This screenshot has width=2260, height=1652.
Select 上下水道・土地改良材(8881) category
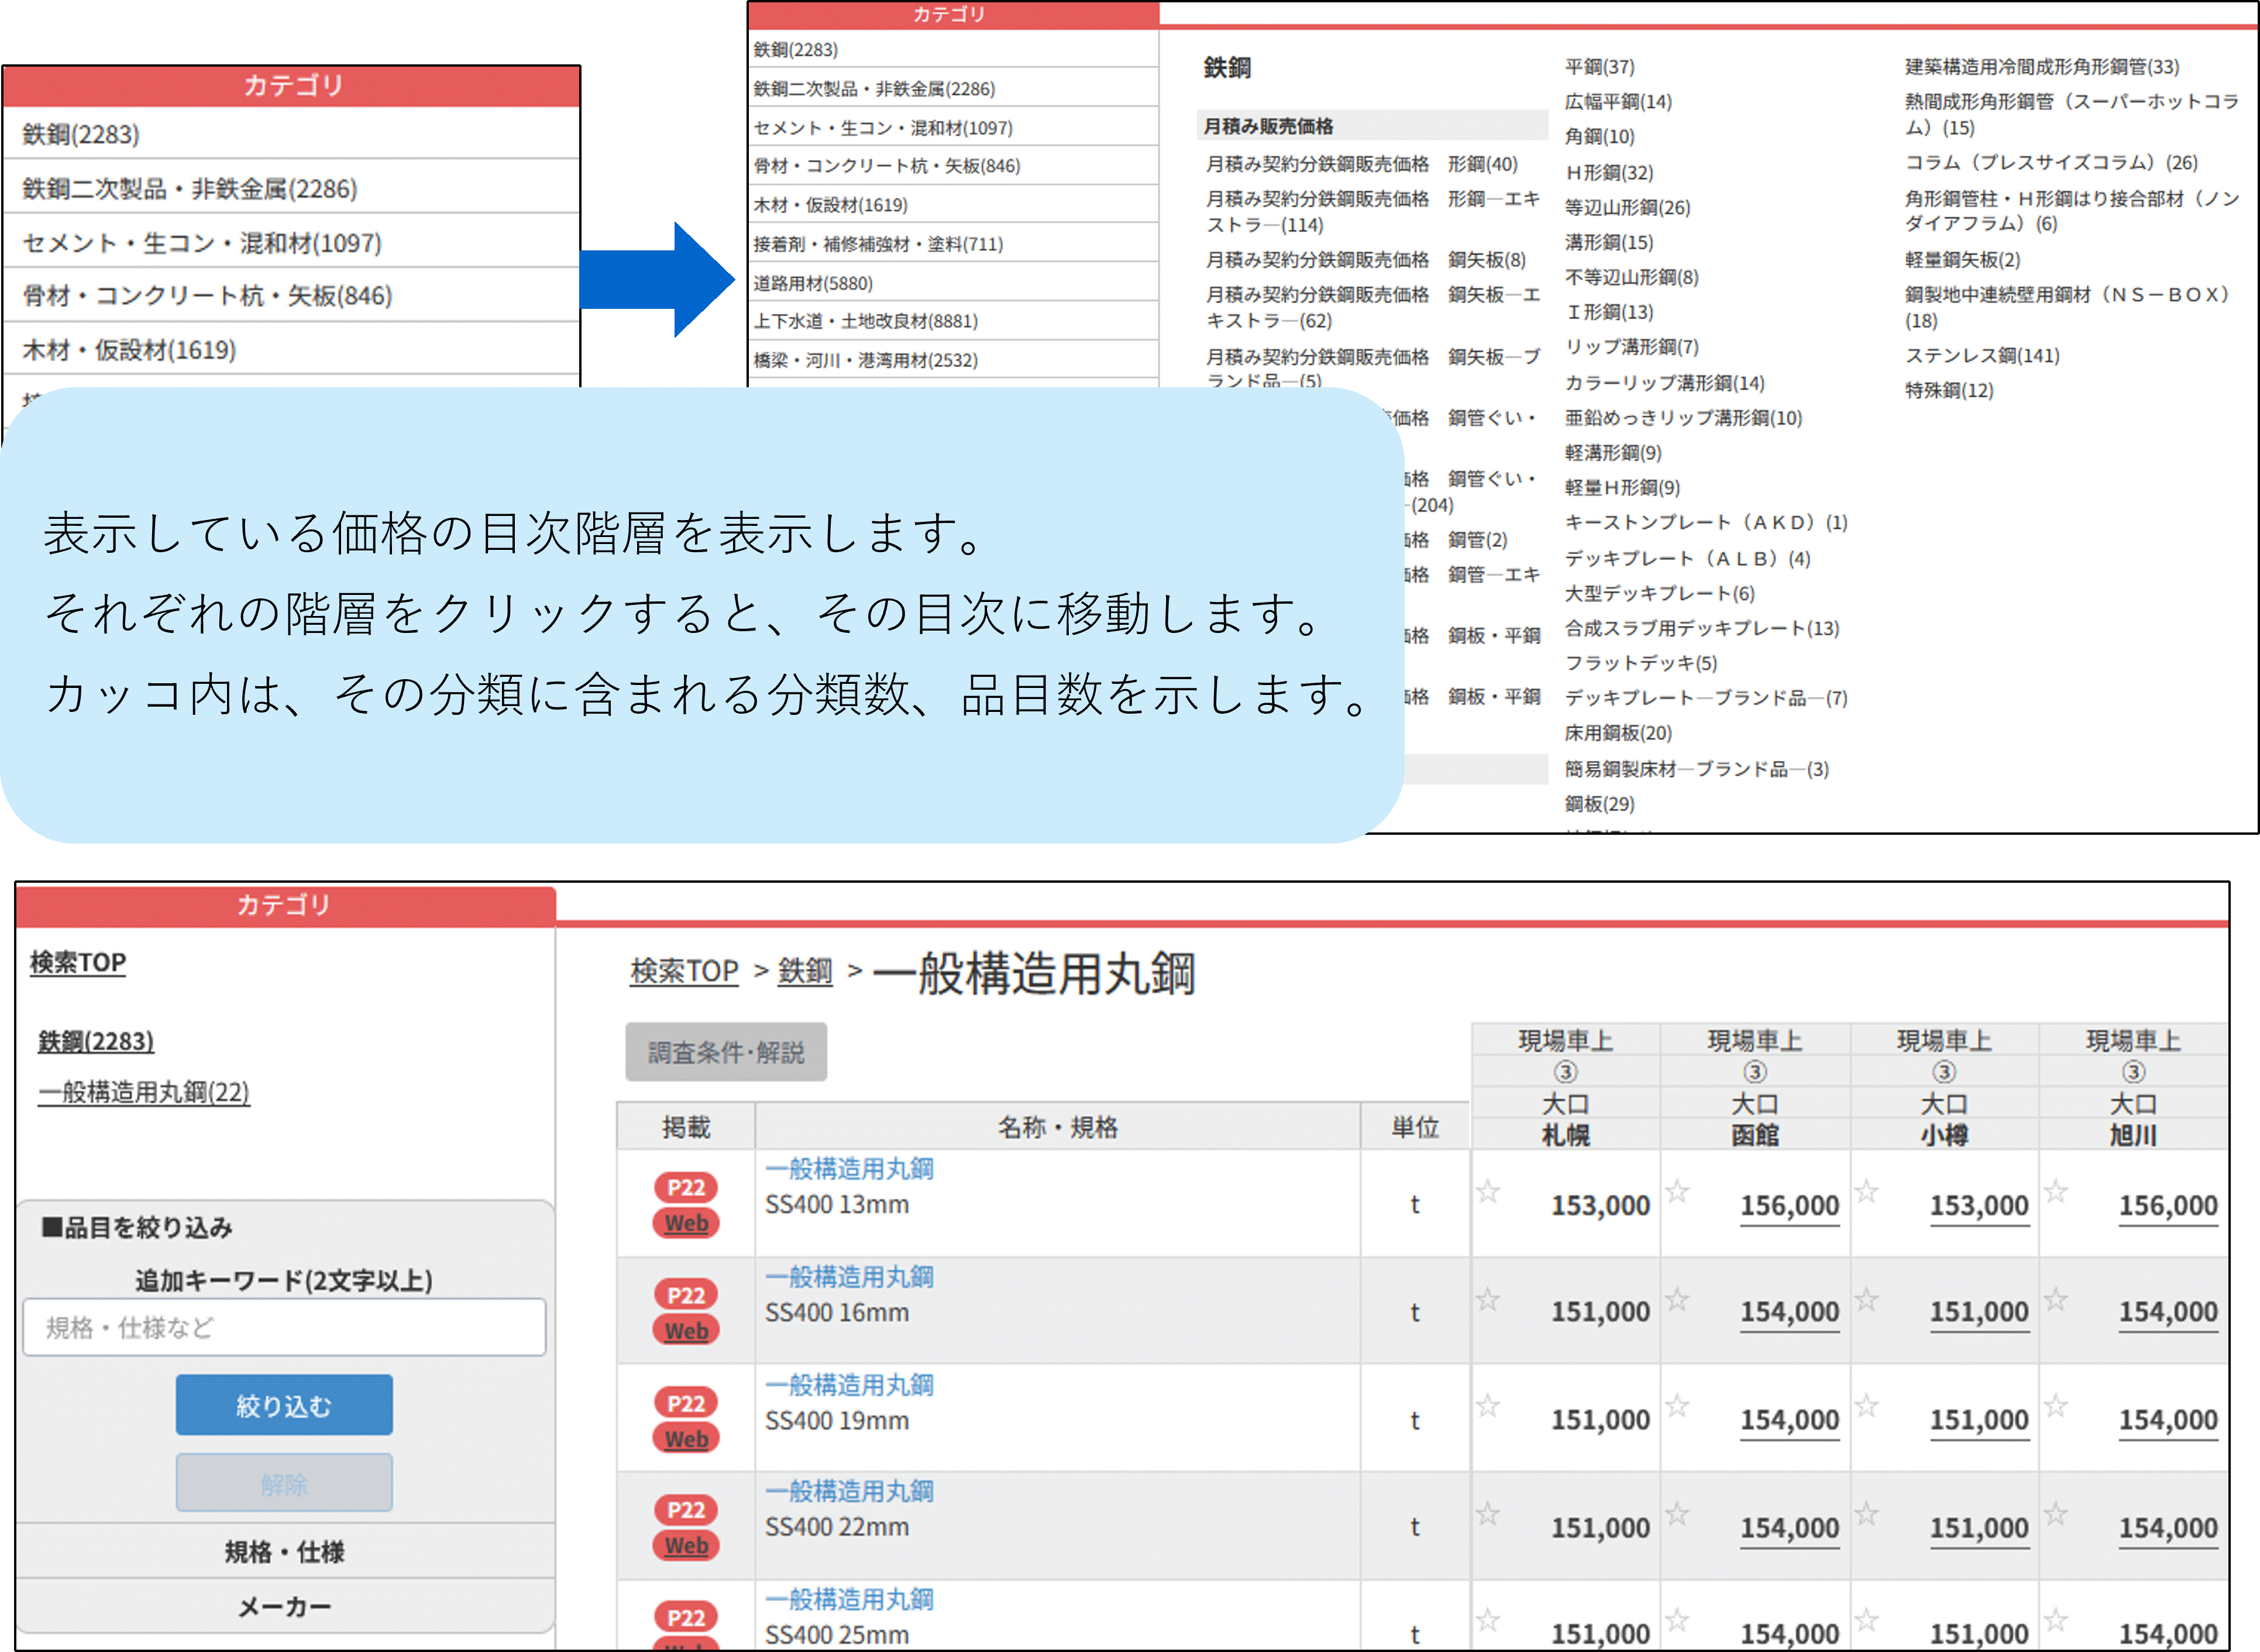click(953, 321)
